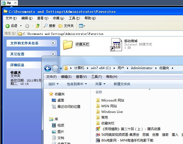Open the 文件(F) menu in XP Explorer

(x=11, y=18)
